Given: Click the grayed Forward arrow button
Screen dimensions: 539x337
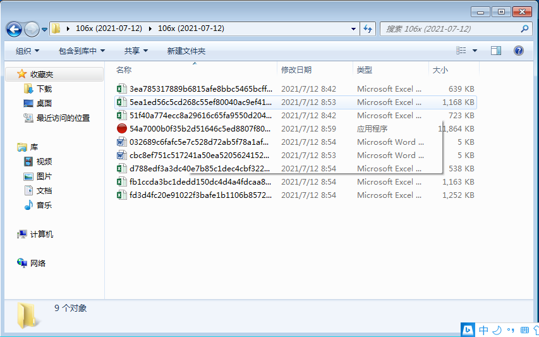Looking at the screenshot, I should pyautogui.click(x=32, y=30).
